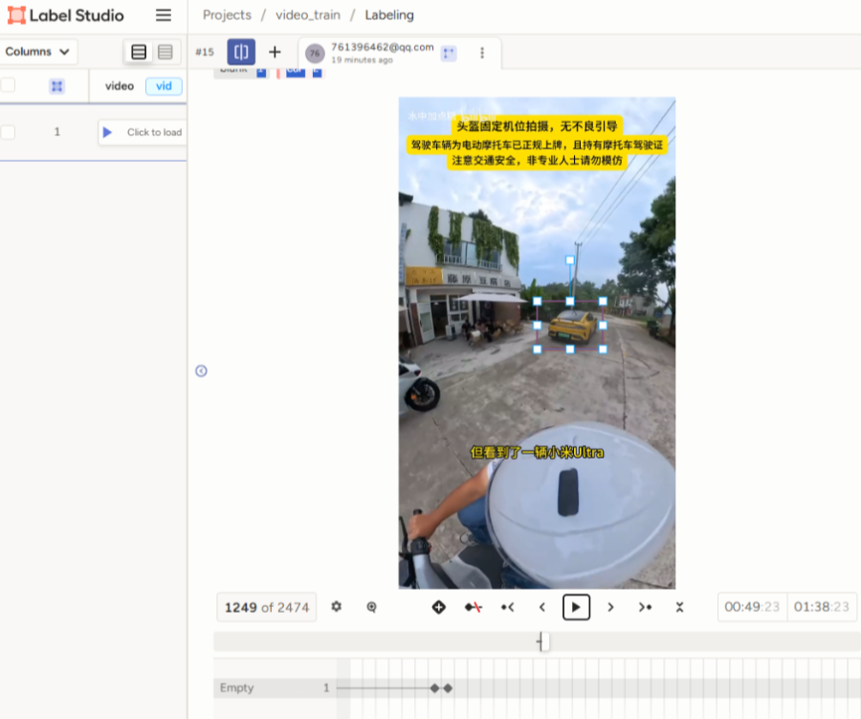Click the frame counter 1249 of 2474
Image resolution: width=861 pixels, height=719 pixels.
click(267, 607)
